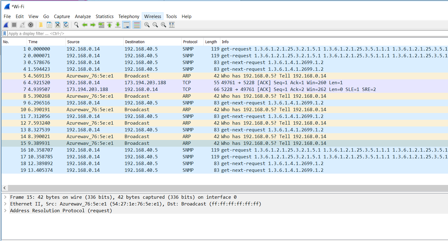Click left arrow of horizontal scrollbar
448x241 pixels.
[5, 188]
